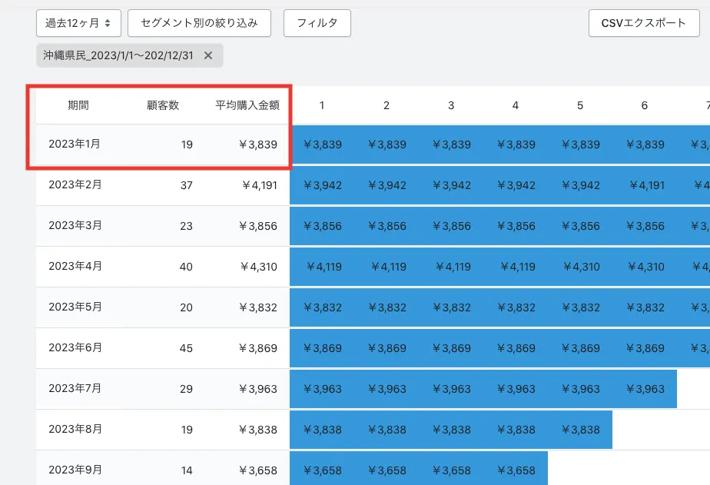Click month 5 cell for 2023年4月

point(580,267)
